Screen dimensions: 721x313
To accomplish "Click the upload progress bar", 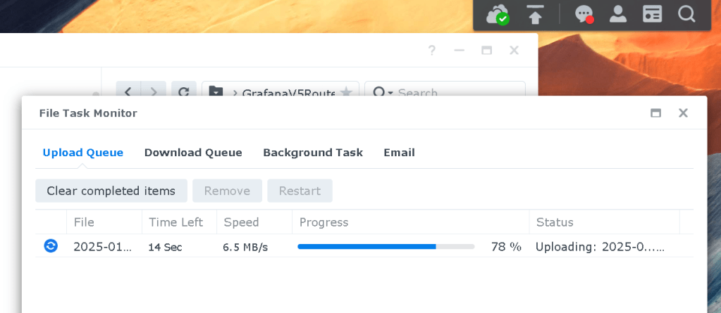I will 386,247.
